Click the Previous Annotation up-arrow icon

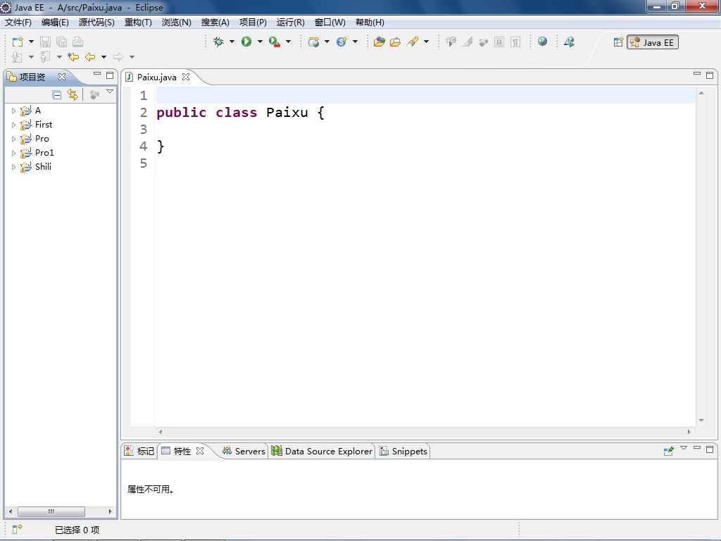[x=45, y=57]
